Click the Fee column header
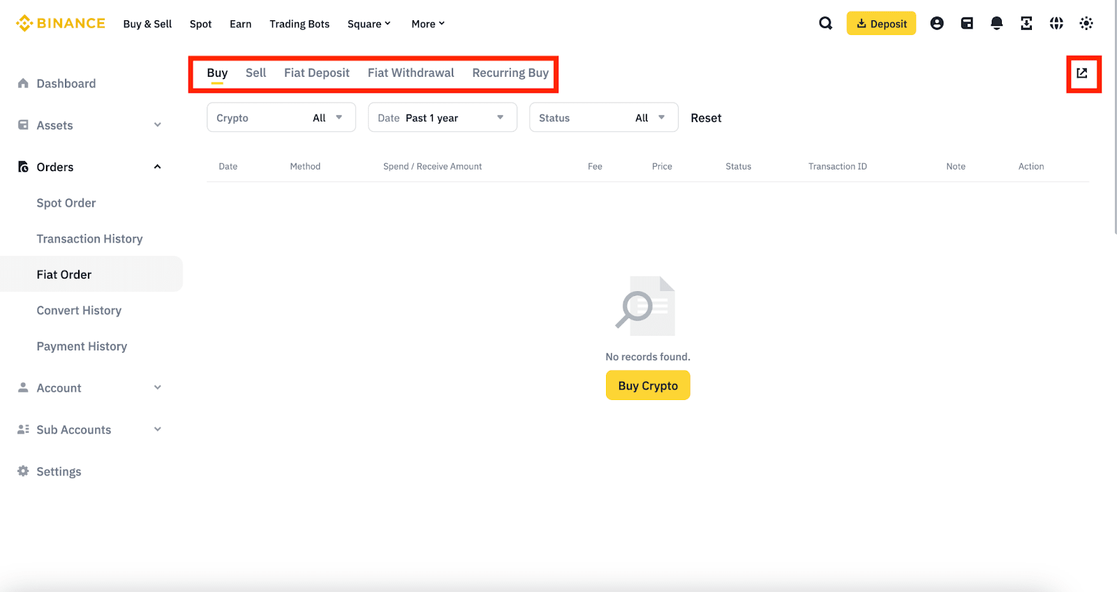The image size is (1117, 592). [x=595, y=166]
